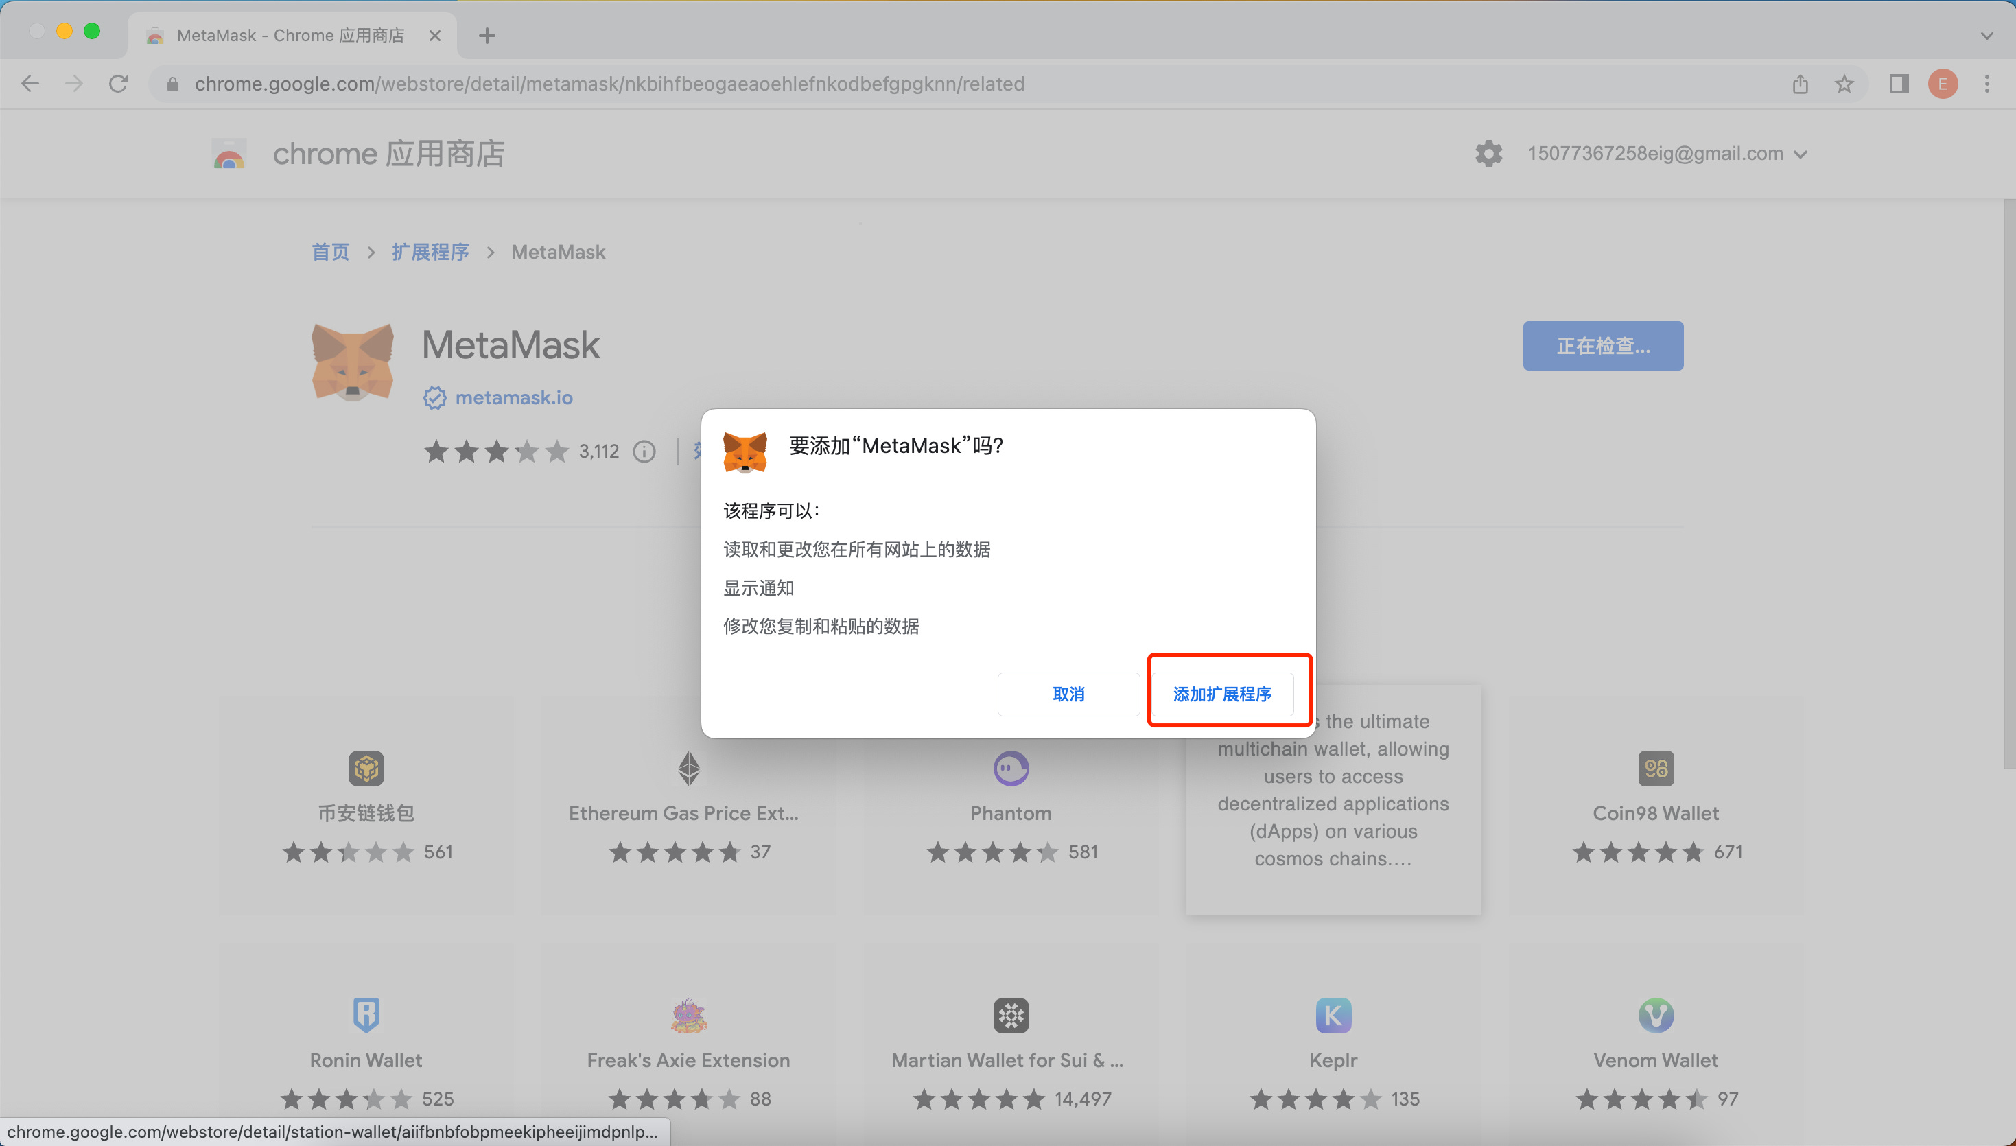This screenshot has width=2016, height=1146.
Task: Open the tab search chevron
Action: 1986,36
